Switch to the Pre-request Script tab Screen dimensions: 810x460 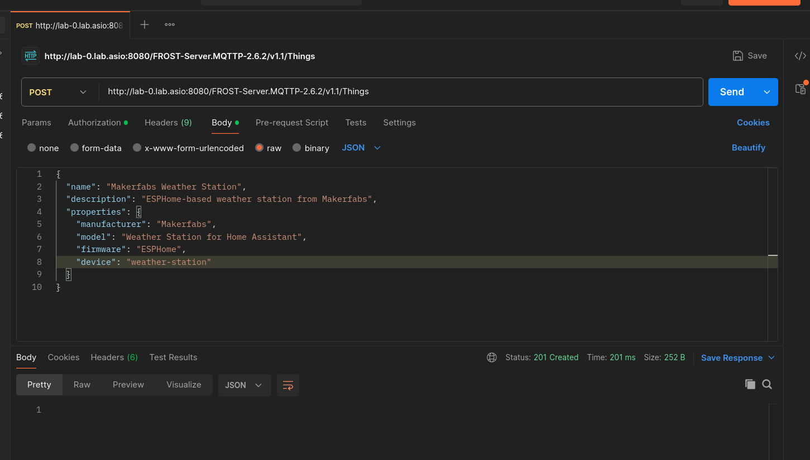[291, 123]
